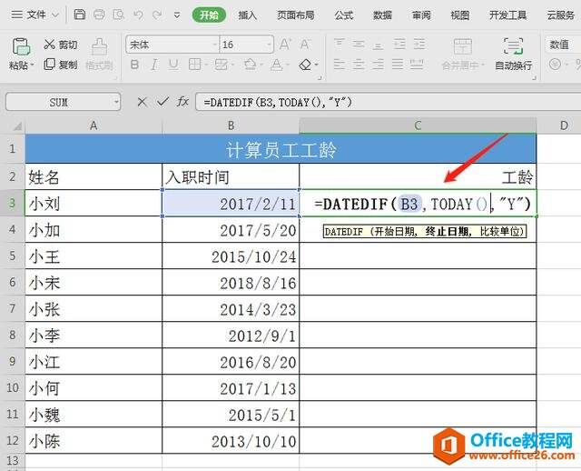The width and height of the screenshot is (581, 471).
Task: Click the increase indent icon
Action: point(419,44)
